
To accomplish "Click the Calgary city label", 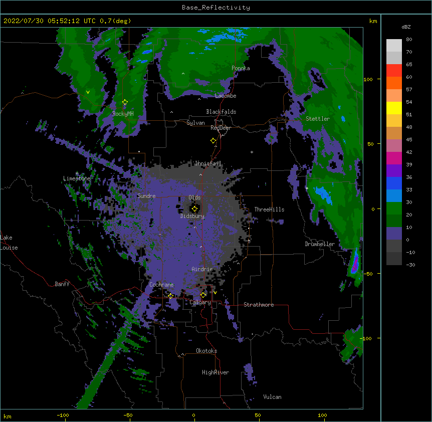I will tap(200, 302).
